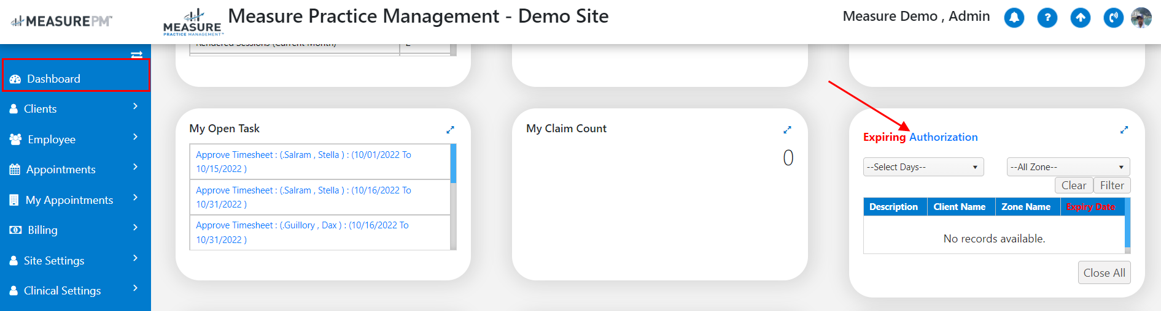Click the Measure Practice Management logo
The width and height of the screenshot is (1161, 311).
192,23
